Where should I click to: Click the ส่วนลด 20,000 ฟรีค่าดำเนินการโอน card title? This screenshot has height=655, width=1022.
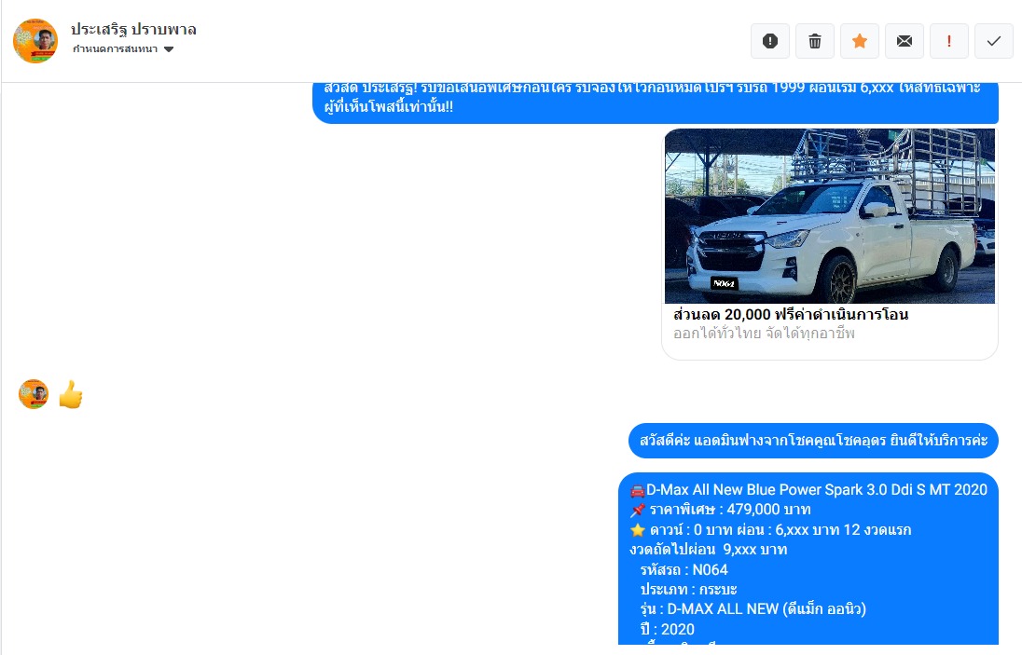(x=791, y=315)
